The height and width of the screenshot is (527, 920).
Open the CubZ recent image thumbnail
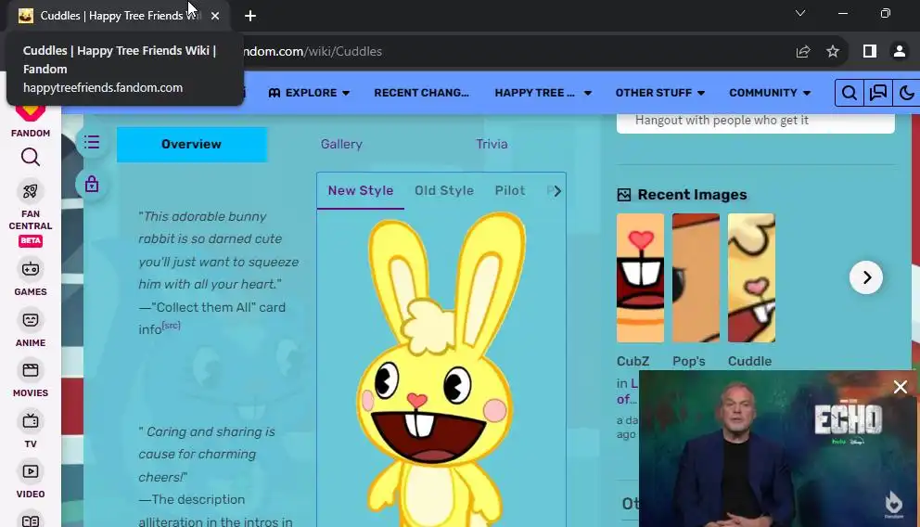(640, 277)
